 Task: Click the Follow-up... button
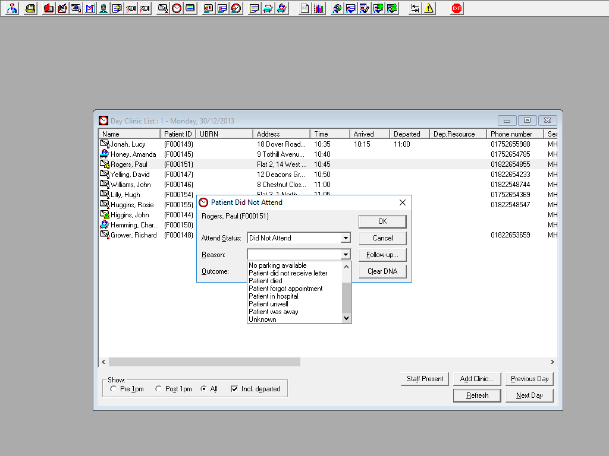(x=382, y=255)
